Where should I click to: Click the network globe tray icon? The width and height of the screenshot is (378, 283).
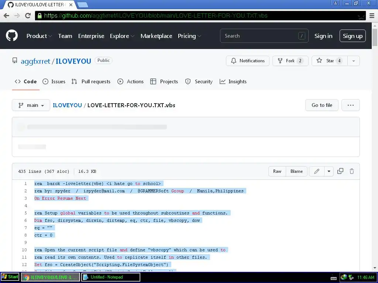tap(344, 277)
